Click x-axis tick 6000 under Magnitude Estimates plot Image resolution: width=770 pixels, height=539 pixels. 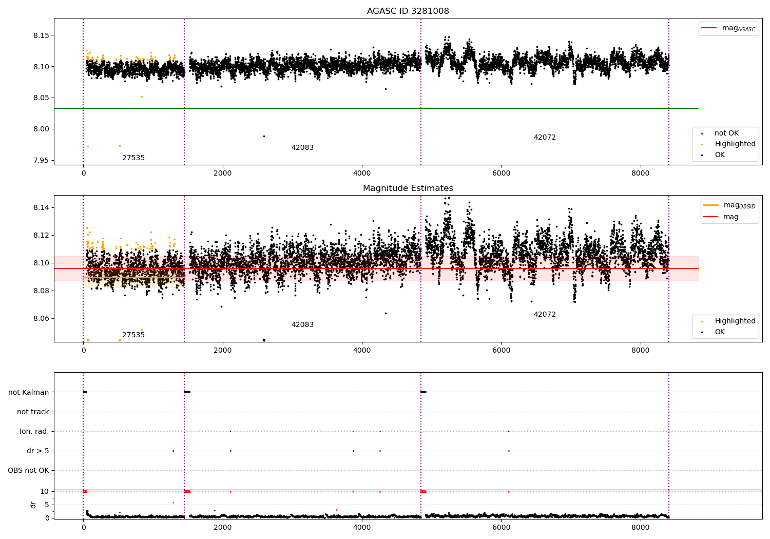point(502,351)
